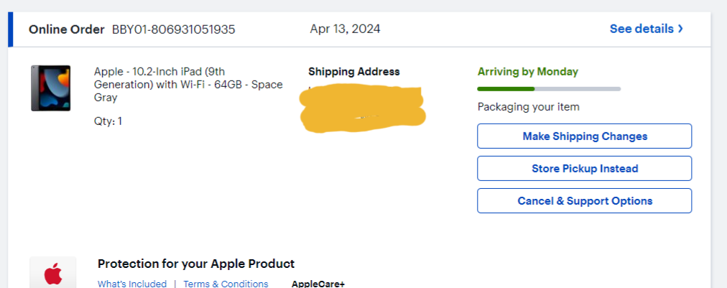Click the Apr 13, 2024 order date
This screenshot has height=288, width=727.
coord(345,29)
